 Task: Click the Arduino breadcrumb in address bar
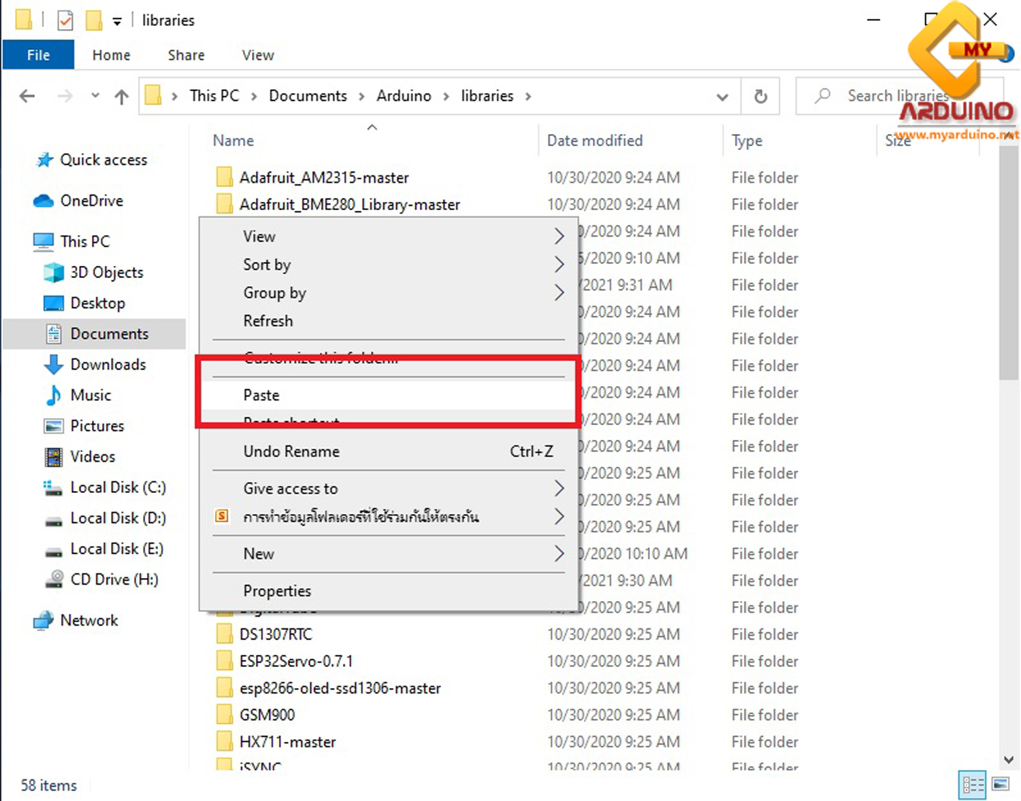(404, 96)
